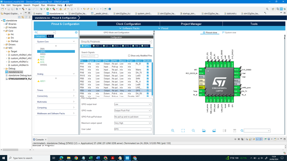The height and width of the screenshot is (161, 287).
Task: Open Software Packs menu
Action: 129,28
